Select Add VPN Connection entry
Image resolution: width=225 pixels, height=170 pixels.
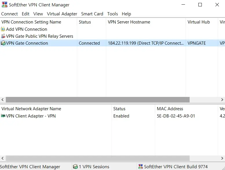pyautogui.click(x=27, y=29)
